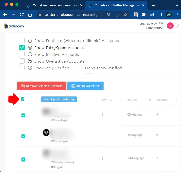Viewport: 181px width, 172px height.
Task: Enable Show Overactive Accounts checkbox
Action: [22, 61]
